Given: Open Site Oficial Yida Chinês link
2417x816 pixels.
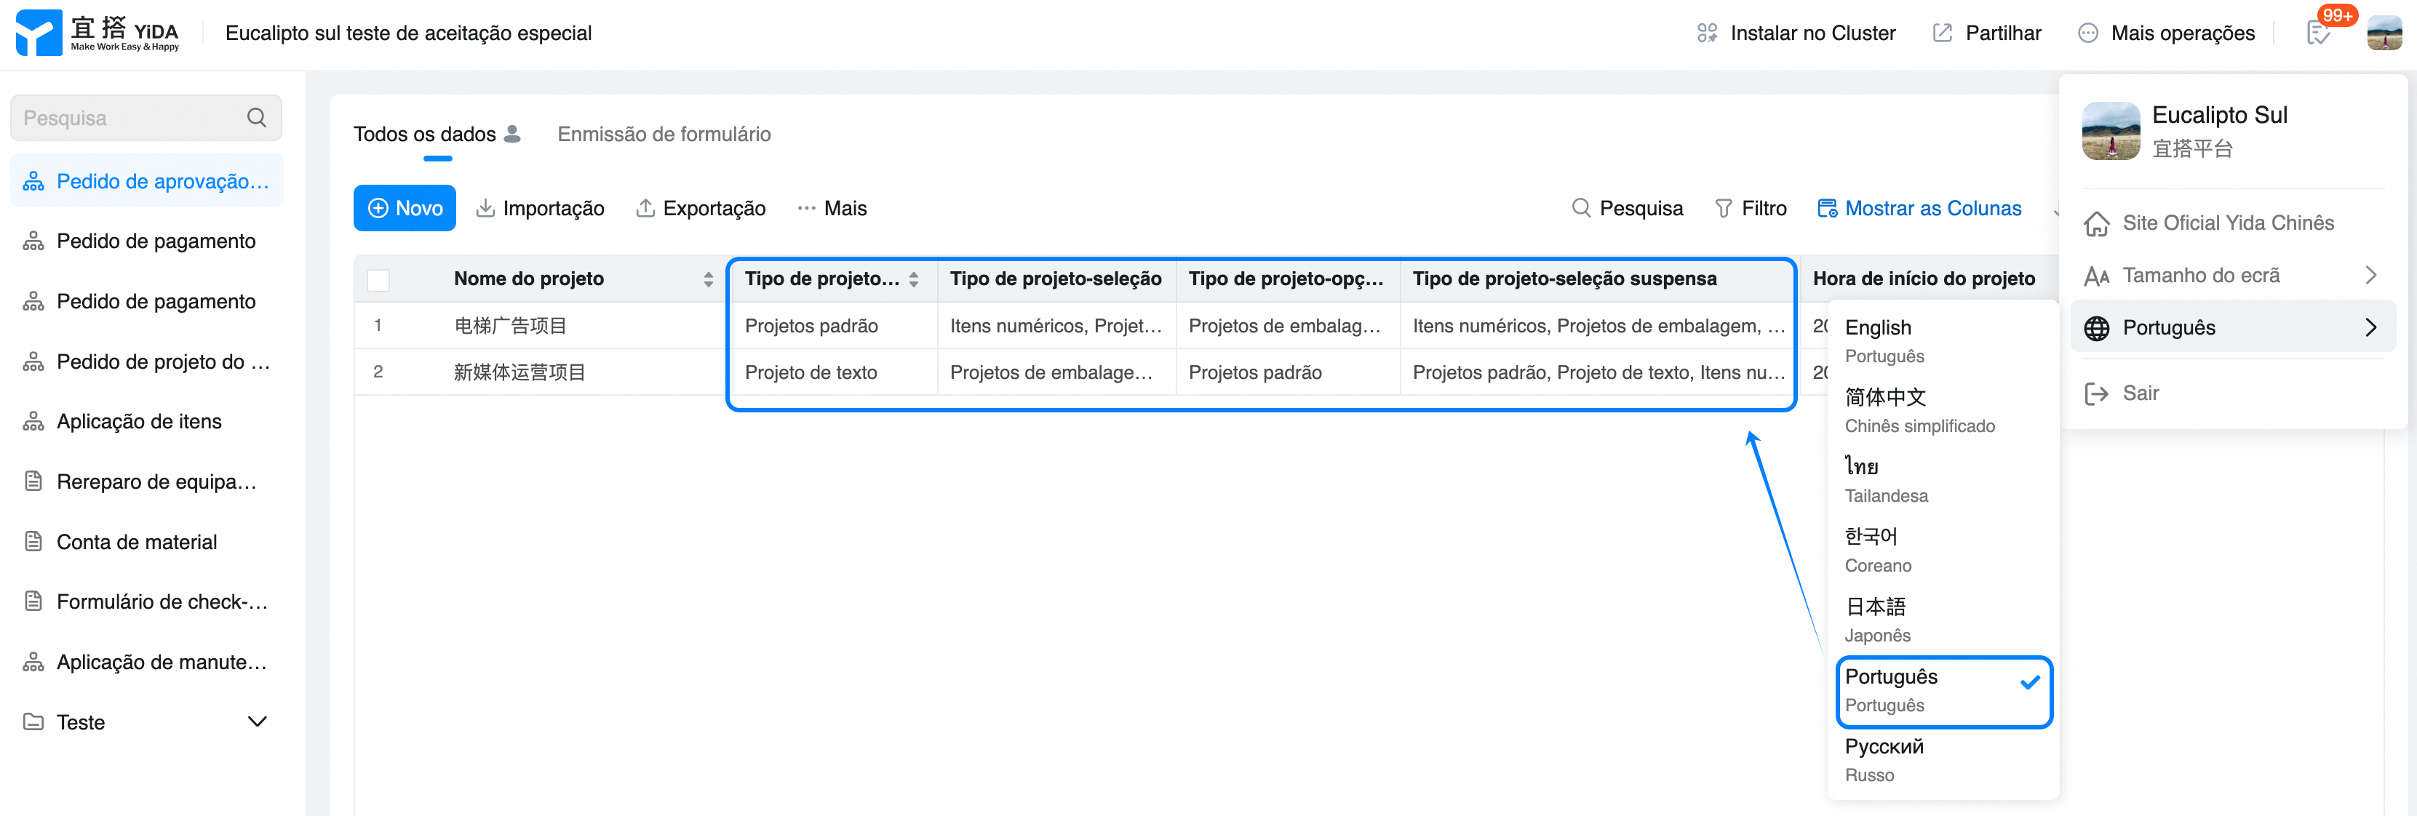Looking at the screenshot, I should pyautogui.click(x=2226, y=223).
